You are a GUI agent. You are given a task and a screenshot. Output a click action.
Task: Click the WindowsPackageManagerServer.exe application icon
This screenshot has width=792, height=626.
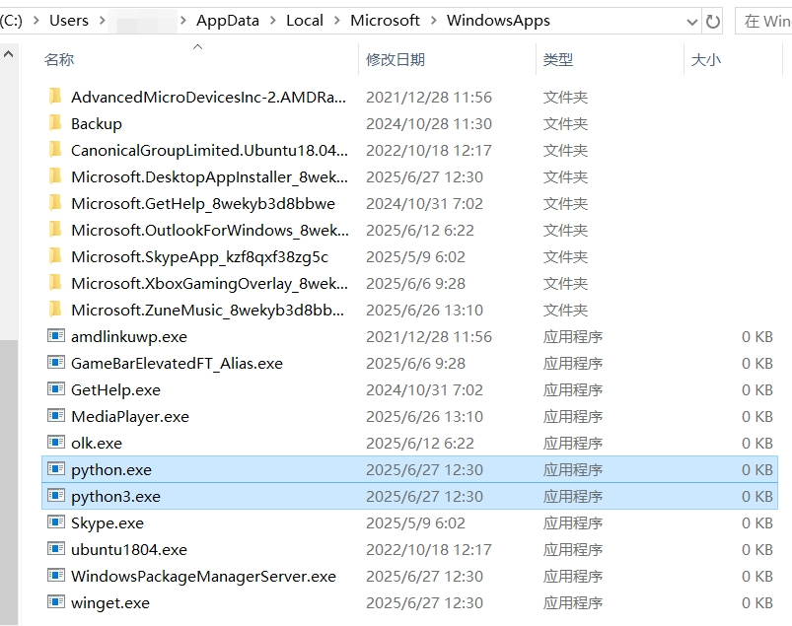click(x=56, y=575)
